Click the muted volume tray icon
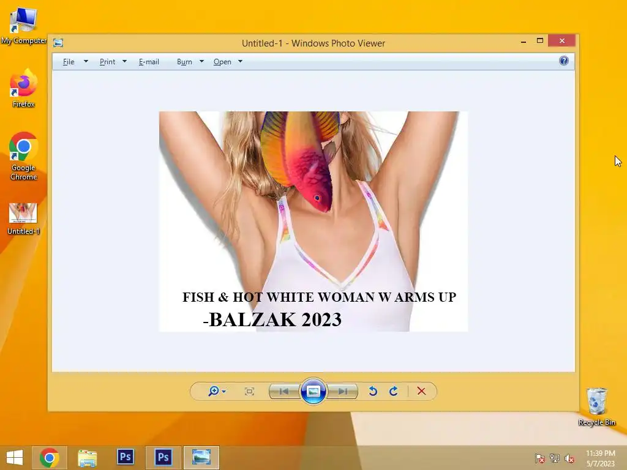This screenshot has width=627, height=470. [x=569, y=458]
